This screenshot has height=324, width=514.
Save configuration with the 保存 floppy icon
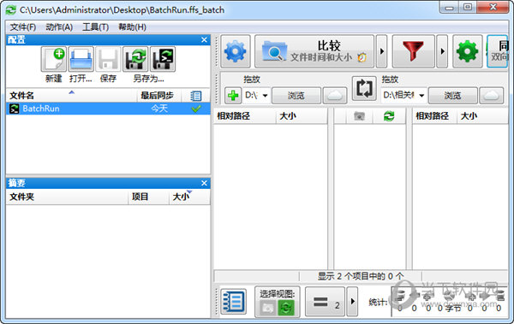(x=108, y=59)
